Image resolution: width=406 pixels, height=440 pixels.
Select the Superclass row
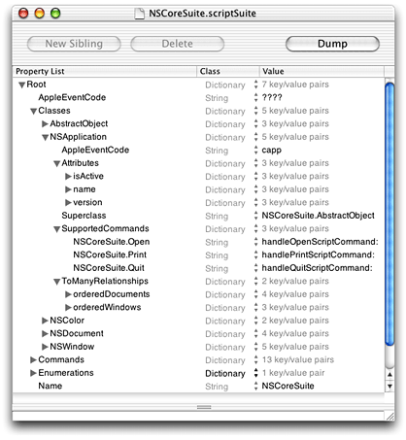pyautogui.click(x=198, y=216)
